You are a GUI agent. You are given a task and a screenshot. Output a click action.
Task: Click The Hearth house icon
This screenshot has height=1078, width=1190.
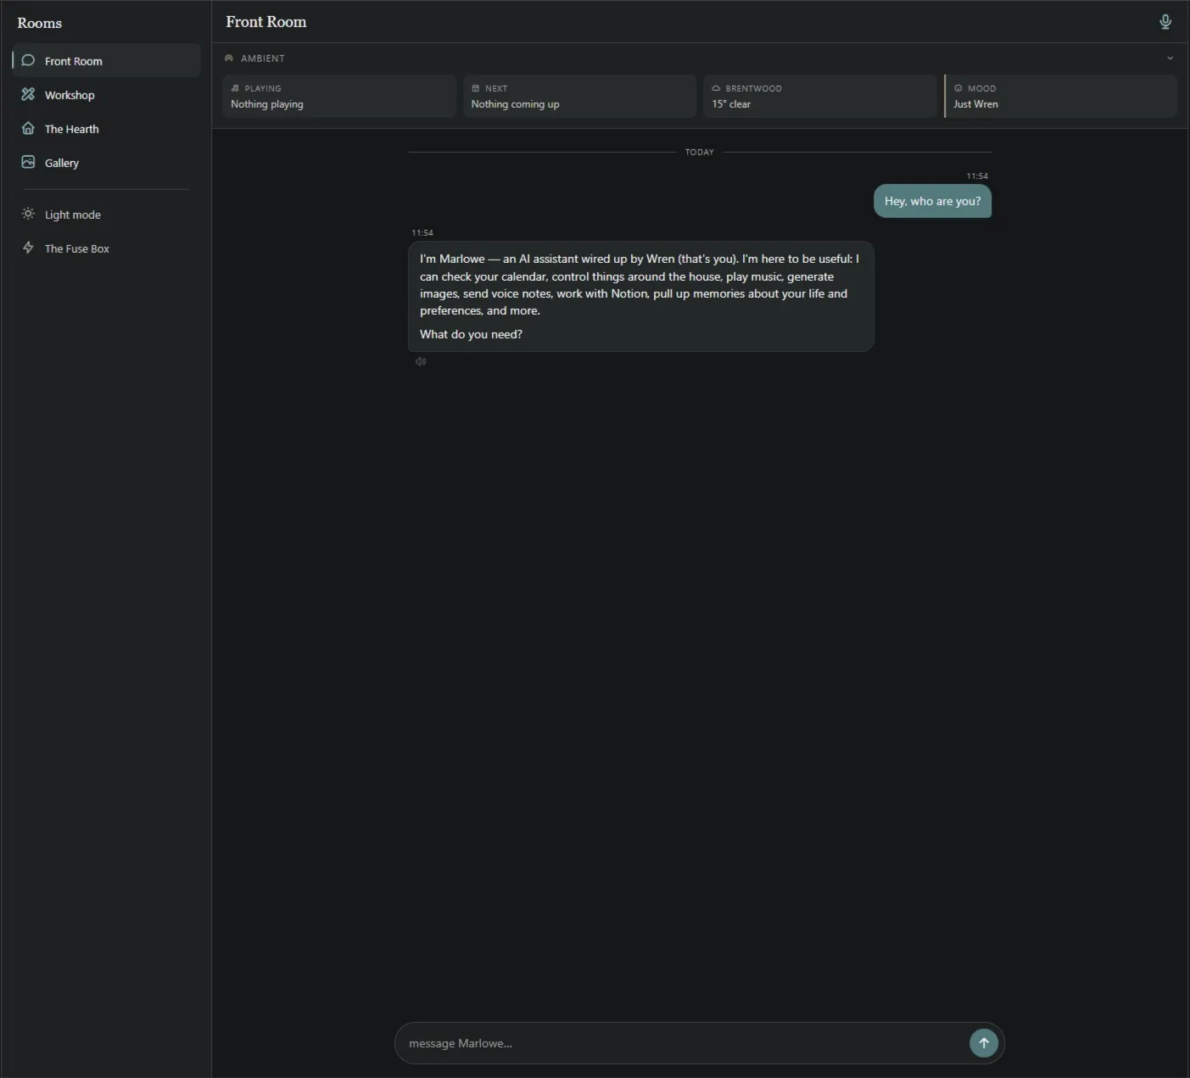coord(28,128)
